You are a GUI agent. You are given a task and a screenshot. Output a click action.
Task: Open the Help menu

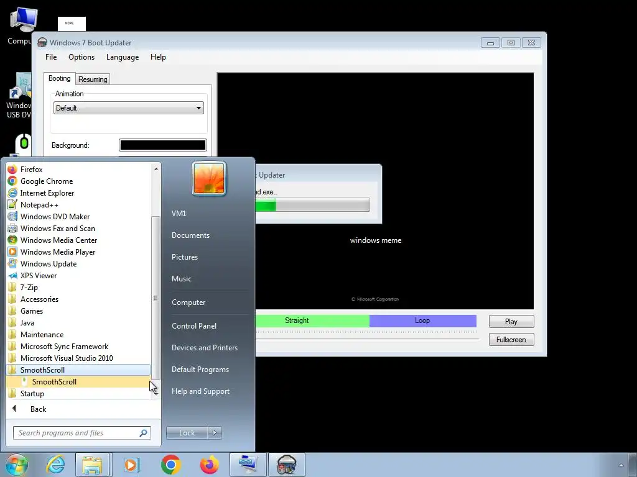[158, 57]
